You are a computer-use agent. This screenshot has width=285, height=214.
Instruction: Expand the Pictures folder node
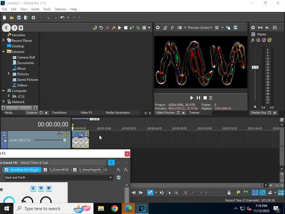pyautogui.click(x=9, y=74)
